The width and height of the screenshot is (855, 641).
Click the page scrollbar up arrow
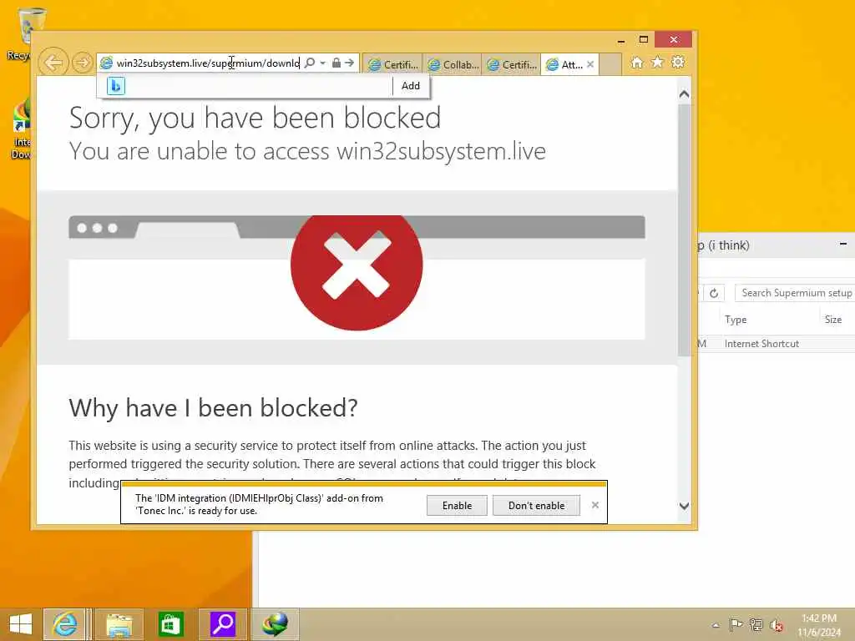coord(685,94)
